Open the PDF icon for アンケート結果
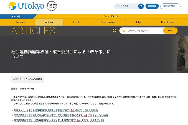Viewport: 188px width, 125px height. point(79,120)
